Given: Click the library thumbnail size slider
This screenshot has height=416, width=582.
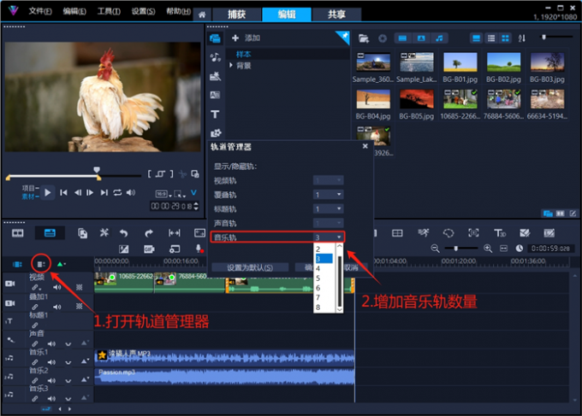Looking at the screenshot, I should click(556, 37).
